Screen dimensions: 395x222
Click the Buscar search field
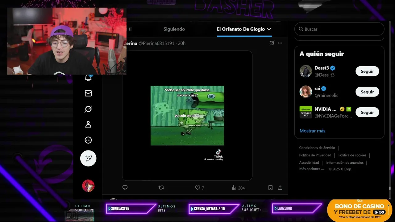pos(339,29)
